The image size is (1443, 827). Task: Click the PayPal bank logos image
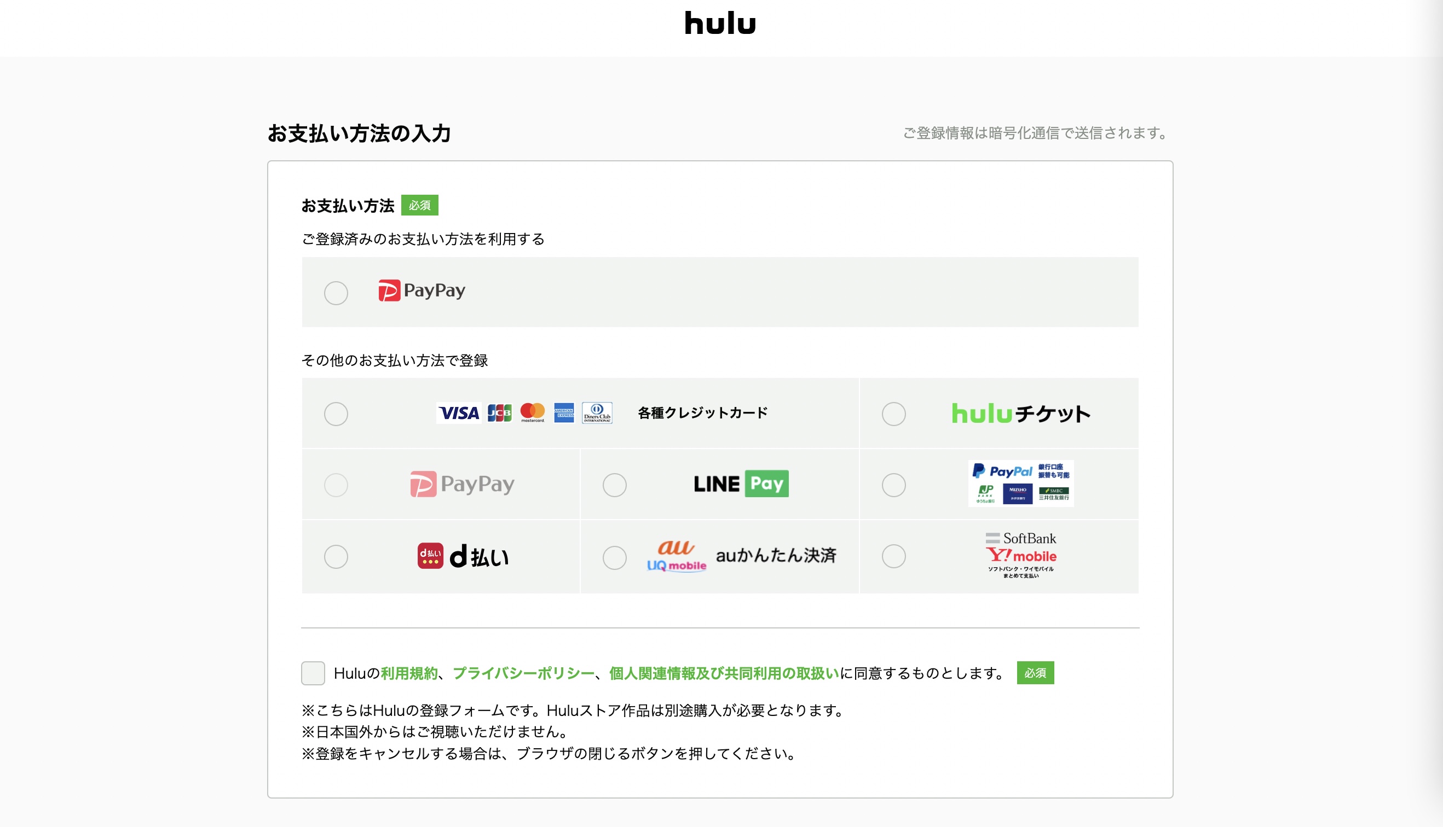click(x=1021, y=484)
